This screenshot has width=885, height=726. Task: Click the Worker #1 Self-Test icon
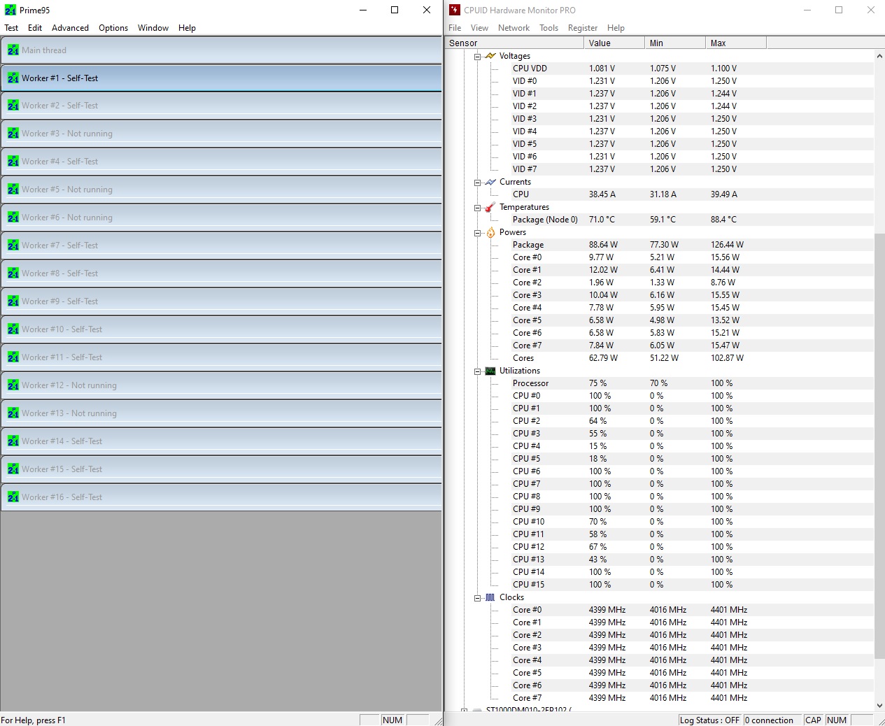coord(13,78)
